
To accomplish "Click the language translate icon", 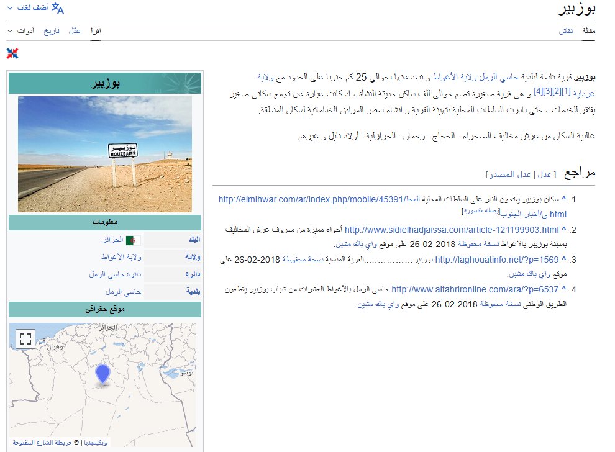I will pos(58,8).
